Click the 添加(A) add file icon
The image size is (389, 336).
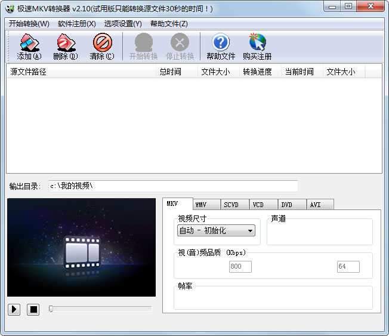tap(29, 47)
